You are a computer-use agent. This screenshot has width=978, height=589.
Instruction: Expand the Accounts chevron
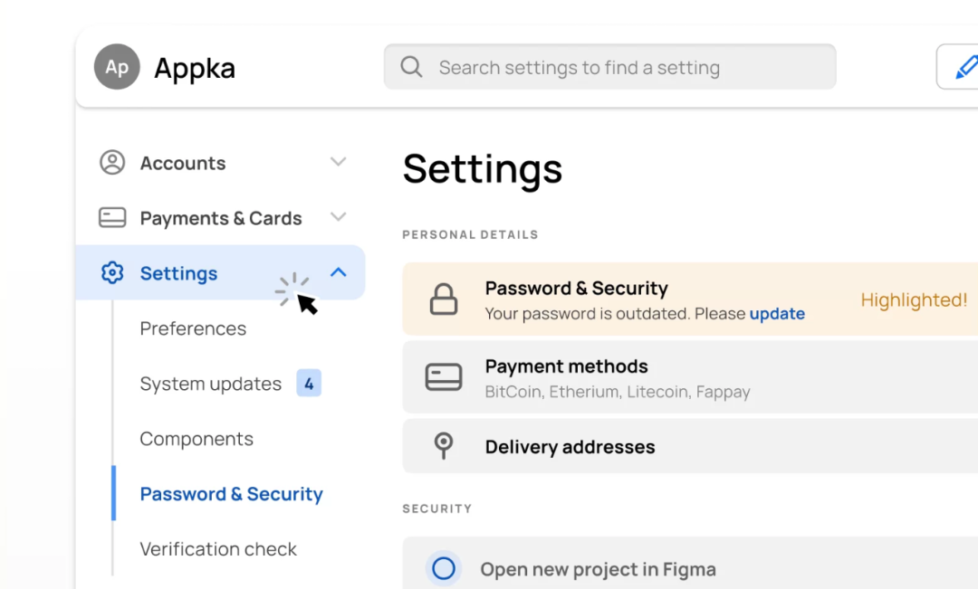tap(338, 163)
